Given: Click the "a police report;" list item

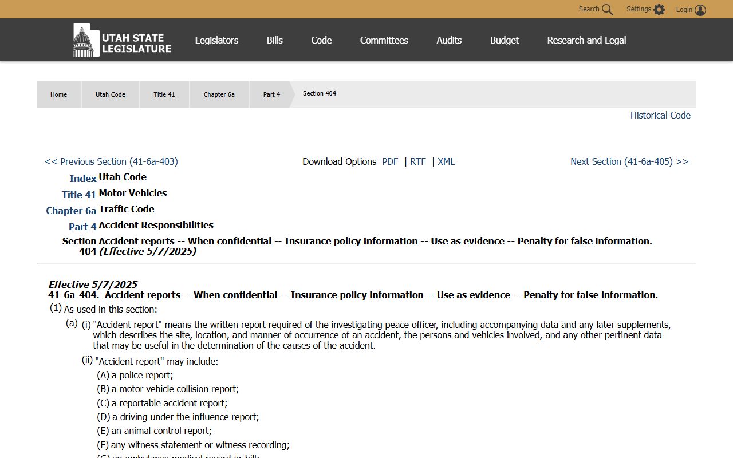Looking at the screenshot, I should pyautogui.click(x=142, y=376).
